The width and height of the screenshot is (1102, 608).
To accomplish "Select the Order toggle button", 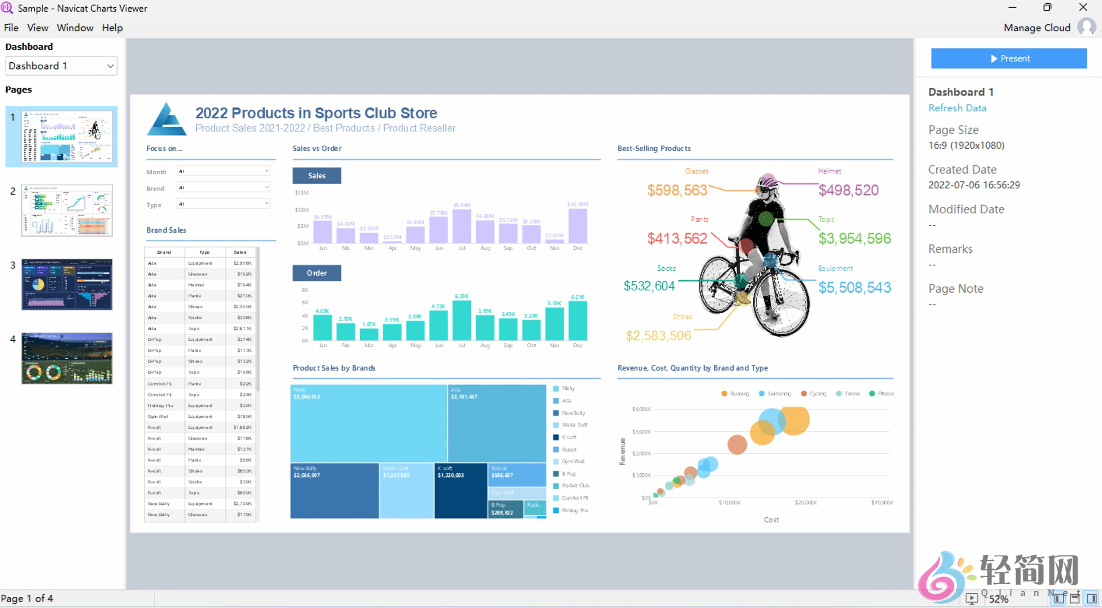I will (x=316, y=273).
